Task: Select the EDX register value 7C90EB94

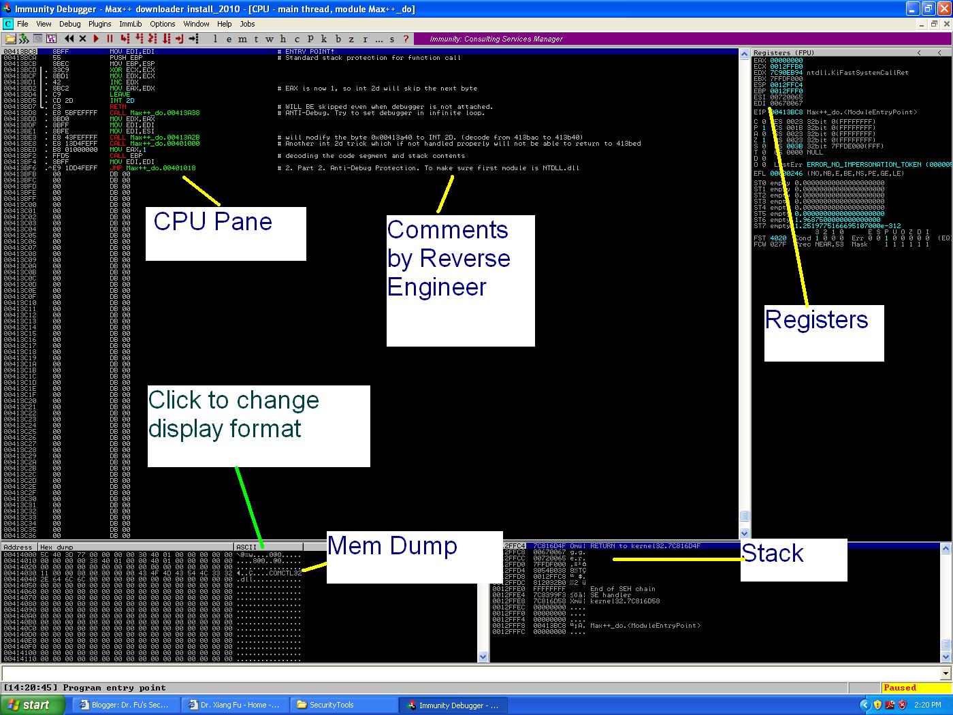Action: (x=786, y=73)
